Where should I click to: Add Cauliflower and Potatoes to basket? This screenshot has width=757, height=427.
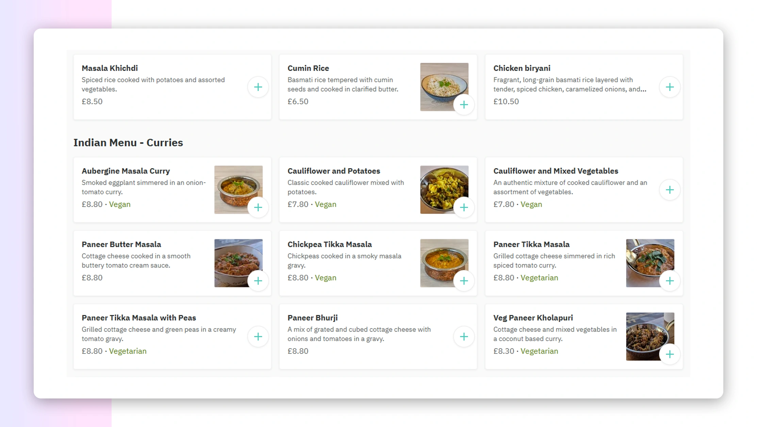[x=464, y=207]
